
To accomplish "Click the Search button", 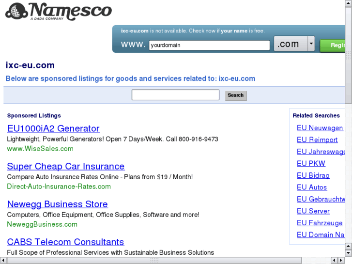I will tap(236, 95).
